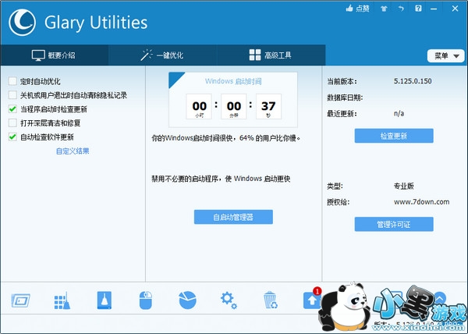
Task: Toggle 关机或用户退出时自动清除隐私记录 checkbox
Action: (12, 95)
